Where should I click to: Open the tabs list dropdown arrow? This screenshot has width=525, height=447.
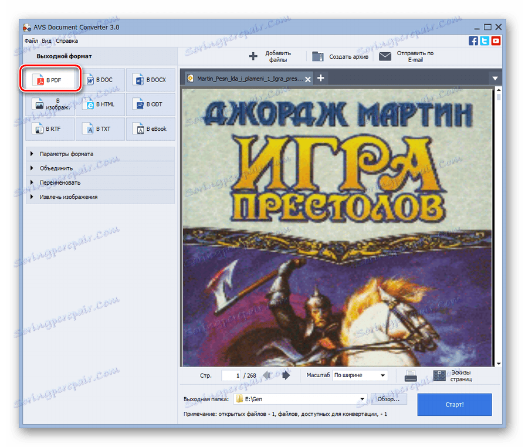point(495,79)
